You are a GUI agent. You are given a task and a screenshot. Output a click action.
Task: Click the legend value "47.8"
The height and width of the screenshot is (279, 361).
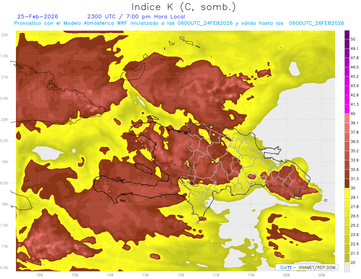355,58
